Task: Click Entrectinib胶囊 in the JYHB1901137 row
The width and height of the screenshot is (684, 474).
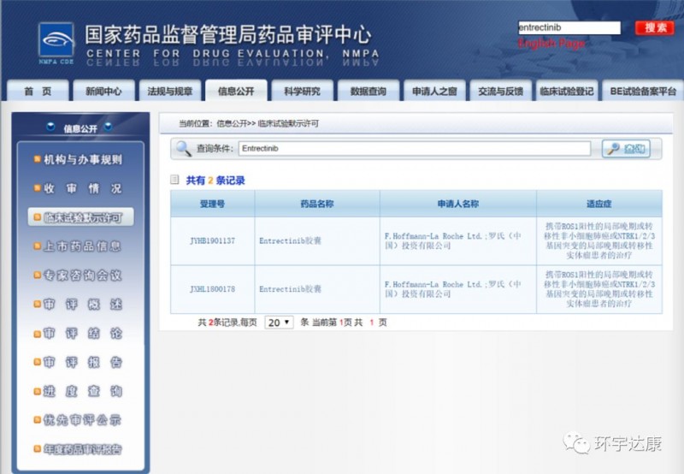Action: click(290, 240)
